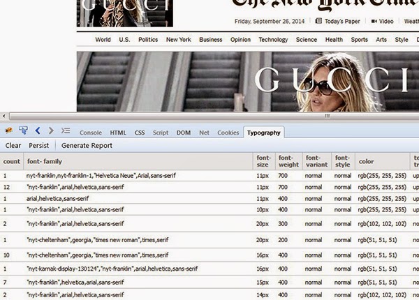Viewport: 419px width, 300px height.
Task: Switch to the HTML tab
Action: 118,133
